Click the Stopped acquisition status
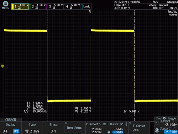Image resolution: width=178 pixels, height=134 pixels. click(x=172, y=2)
